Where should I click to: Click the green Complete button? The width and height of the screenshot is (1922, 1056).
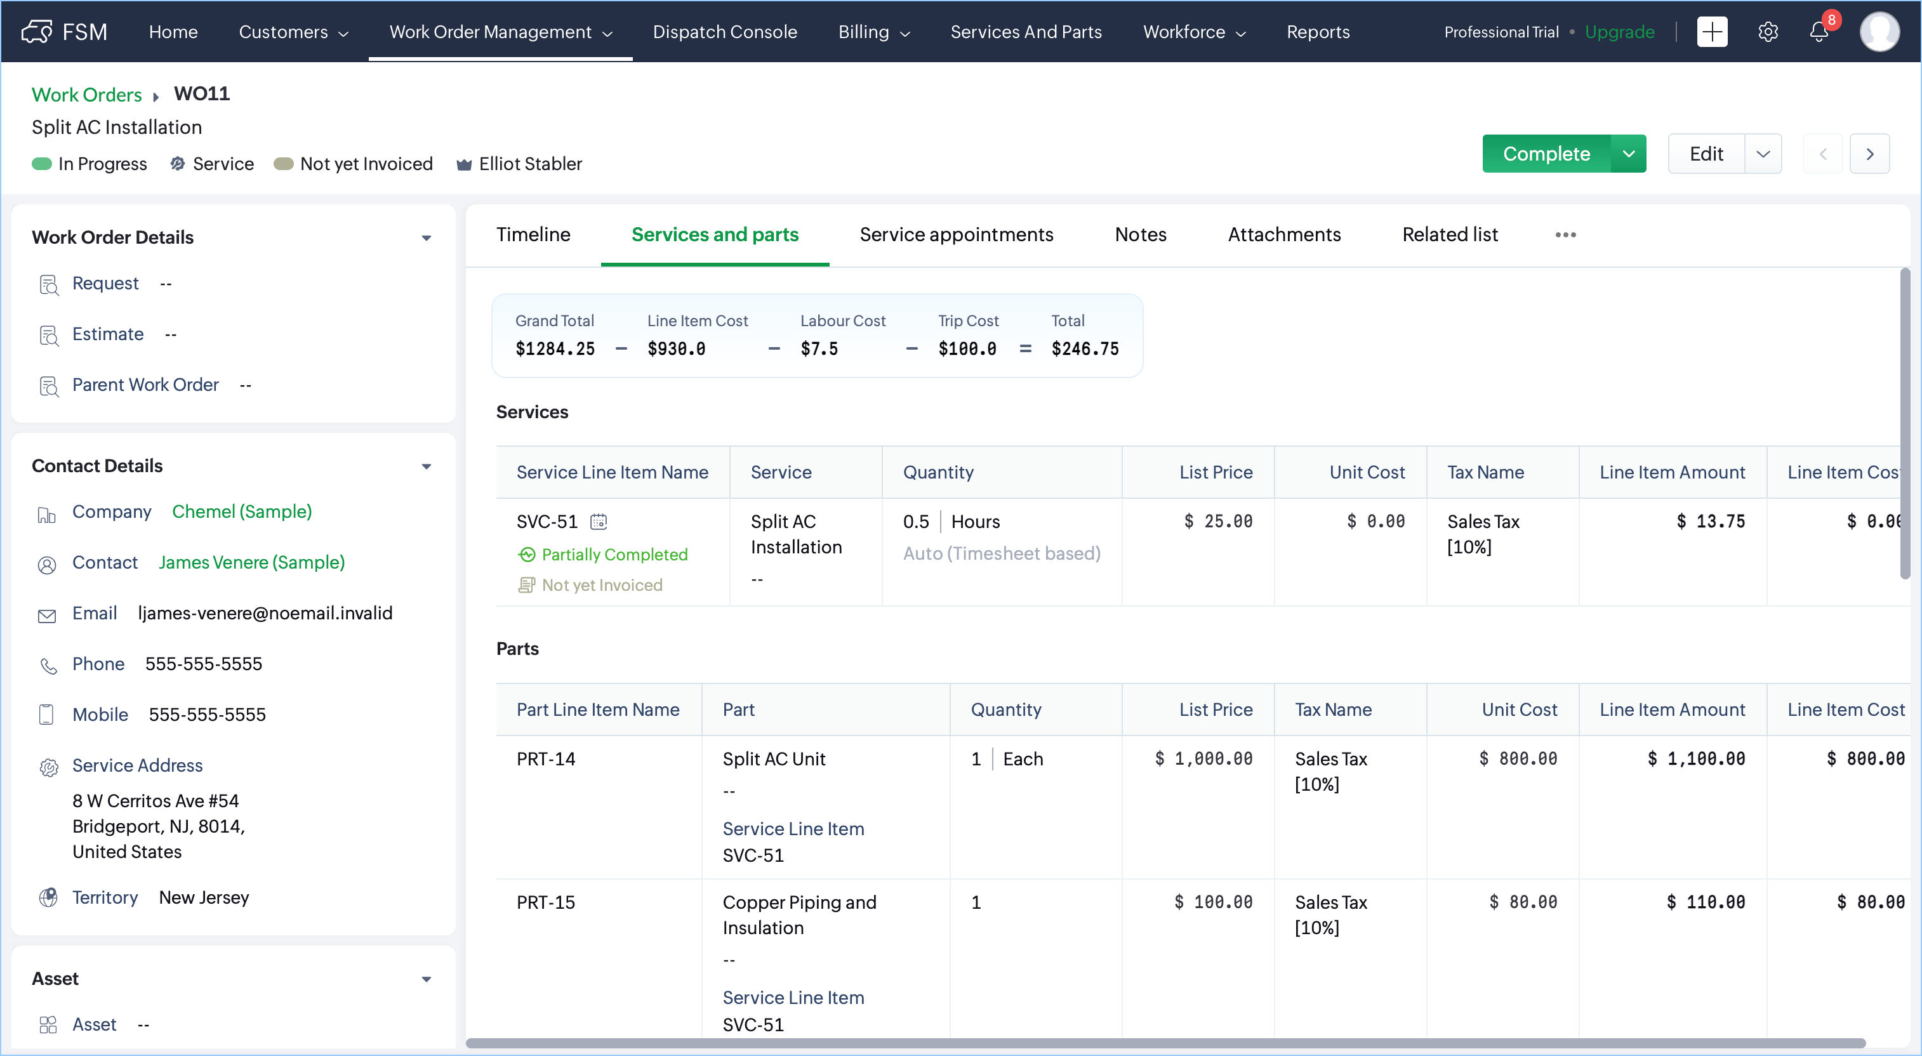coord(1546,154)
